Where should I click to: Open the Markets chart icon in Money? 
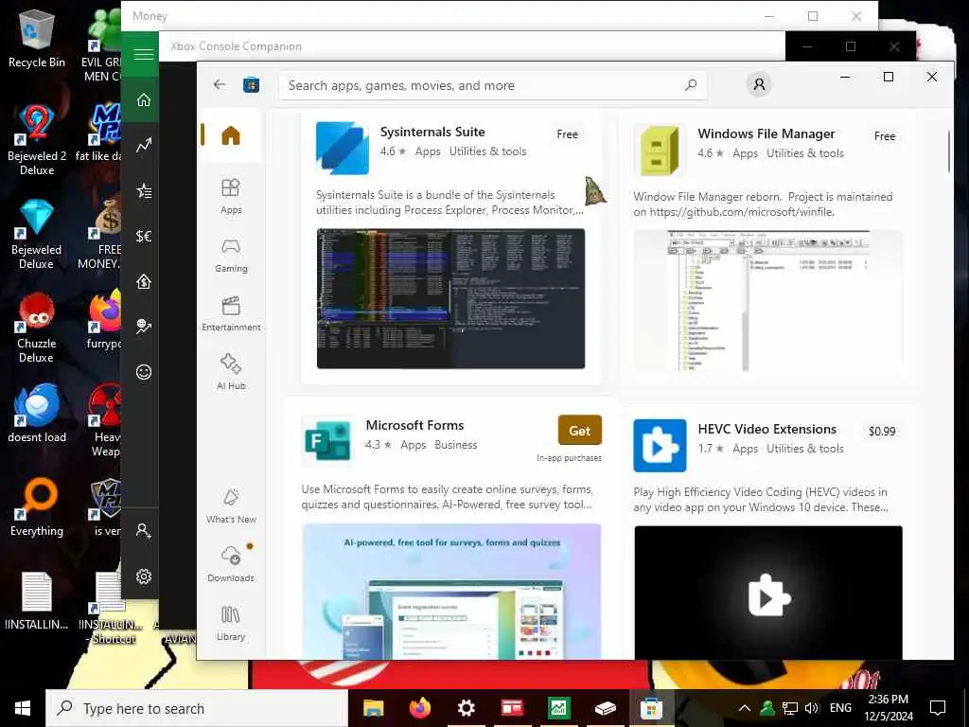pyautogui.click(x=144, y=145)
